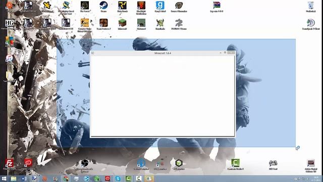Open Skype from the taskbar

pos(118,178)
